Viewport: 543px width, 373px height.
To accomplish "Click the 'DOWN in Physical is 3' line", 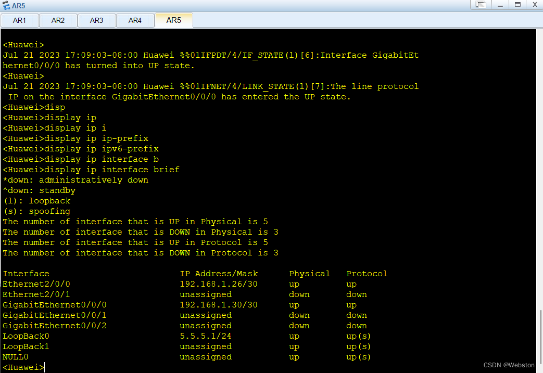I will [141, 232].
